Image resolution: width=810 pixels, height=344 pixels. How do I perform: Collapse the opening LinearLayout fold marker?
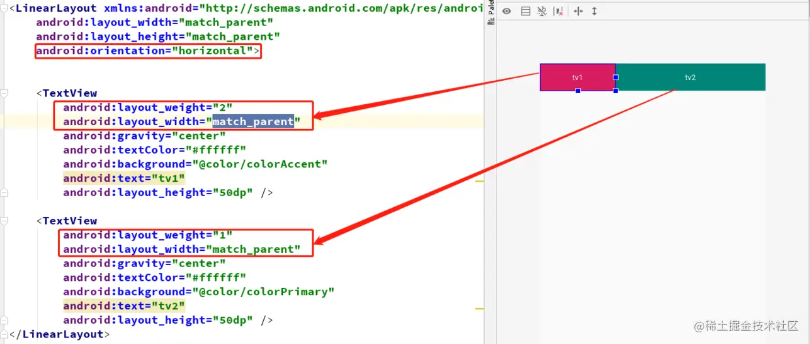(4, 8)
